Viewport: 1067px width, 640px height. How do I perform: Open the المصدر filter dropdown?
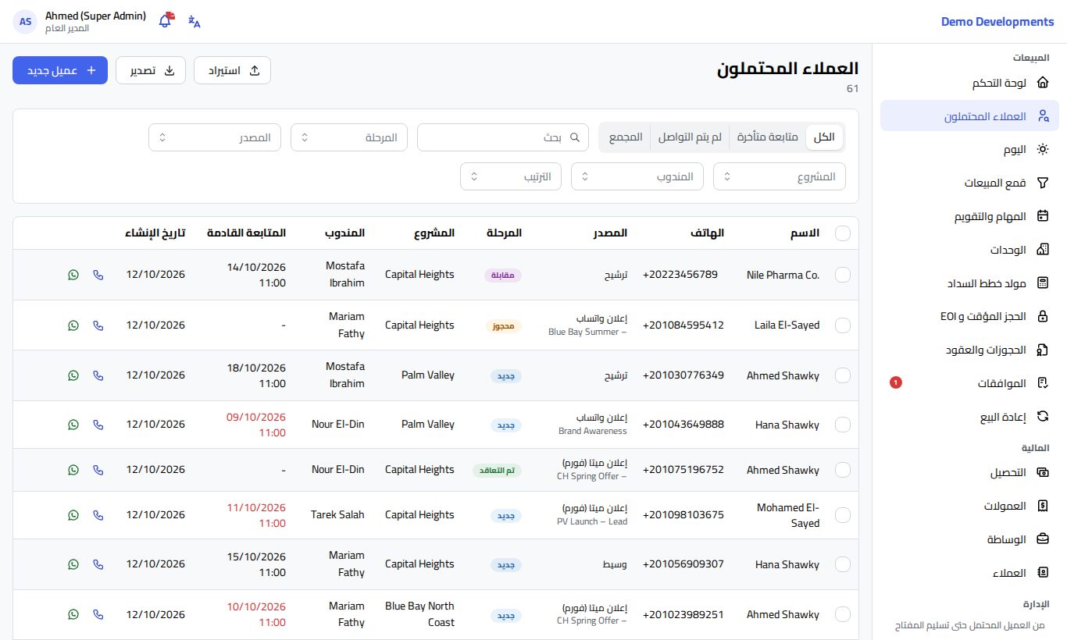(x=215, y=137)
